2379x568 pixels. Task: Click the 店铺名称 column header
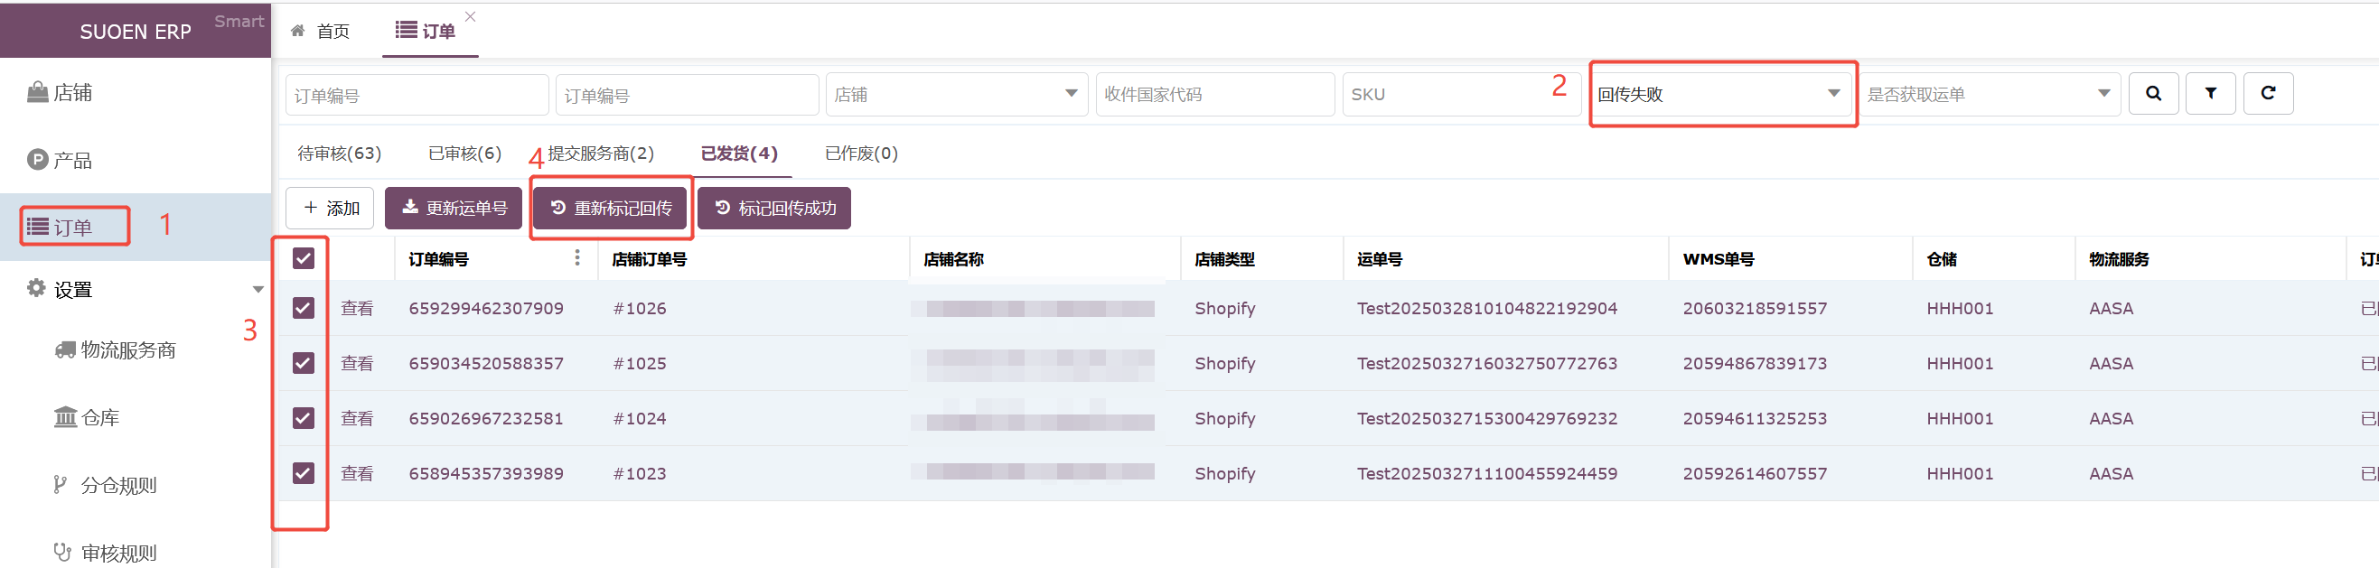(953, 259)
